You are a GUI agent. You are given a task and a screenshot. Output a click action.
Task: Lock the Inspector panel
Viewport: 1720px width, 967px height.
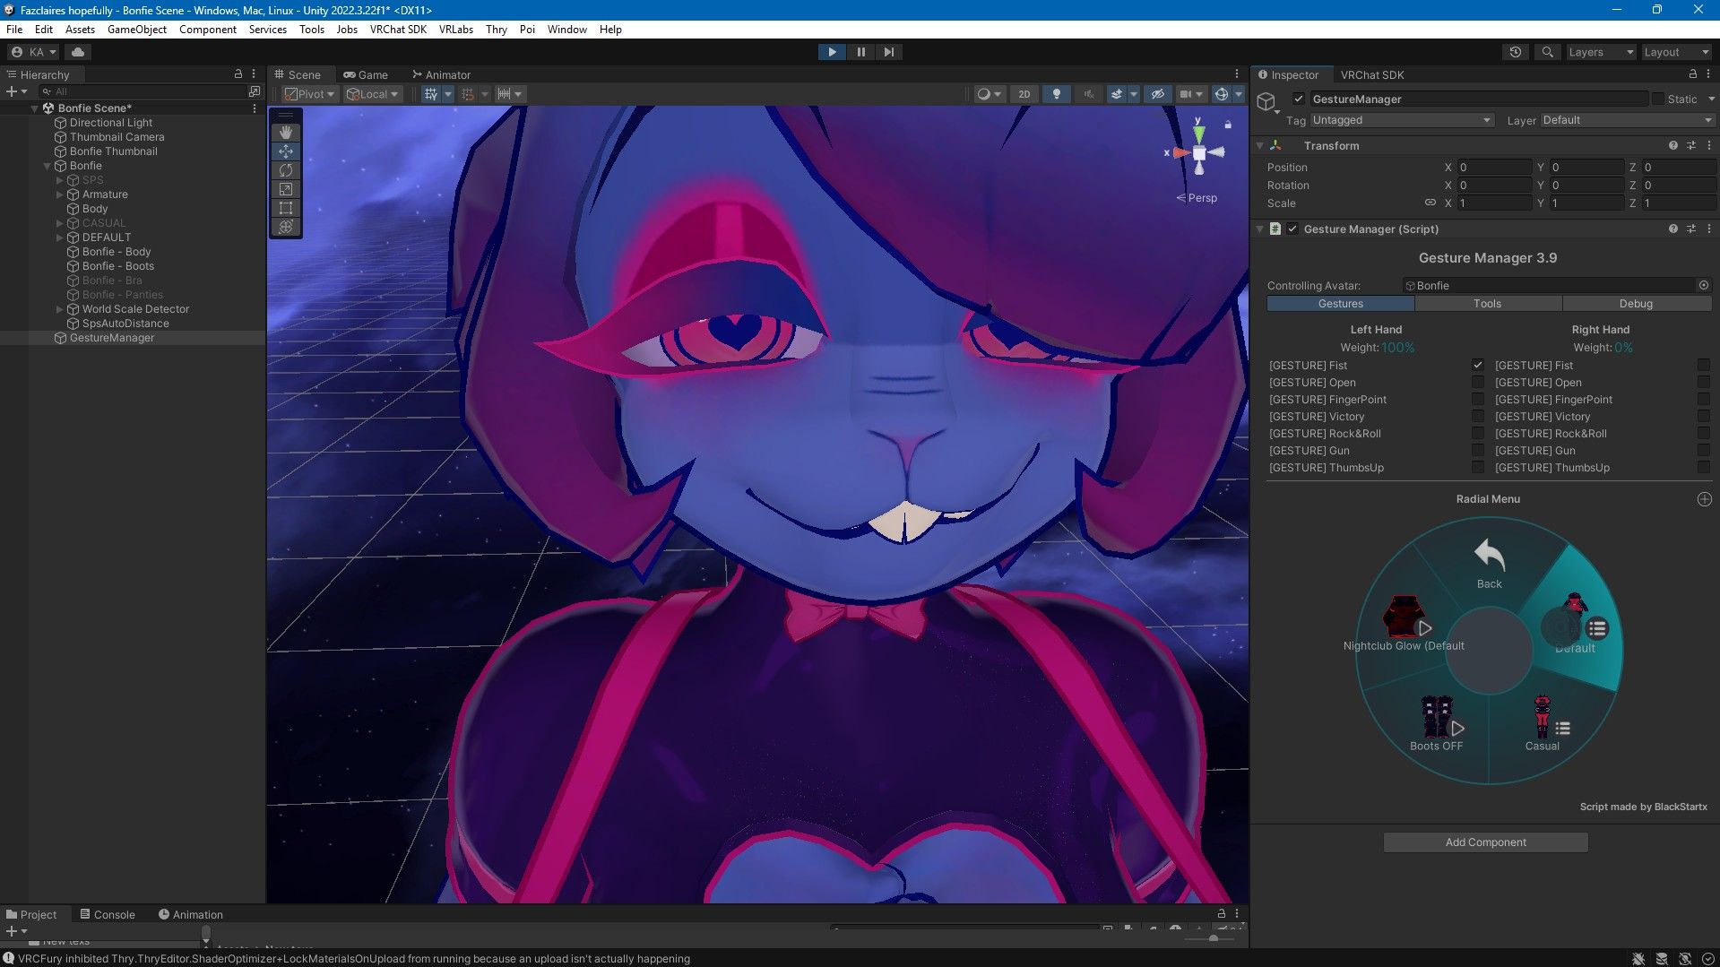[1692, 74]
